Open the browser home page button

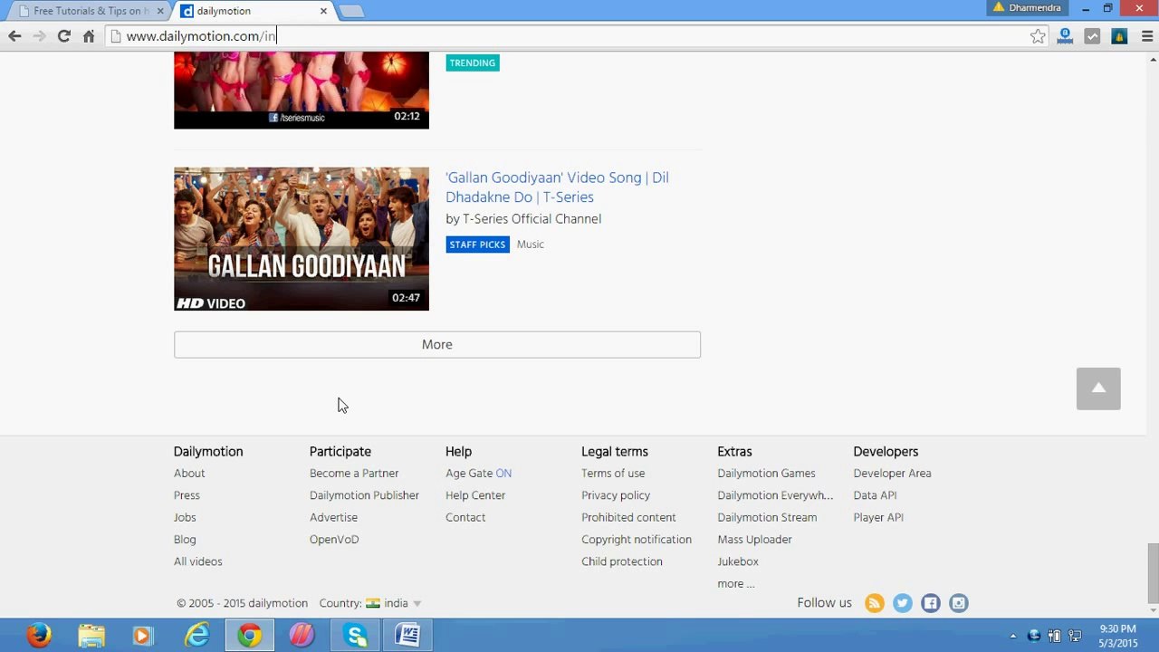click(89, 36)
